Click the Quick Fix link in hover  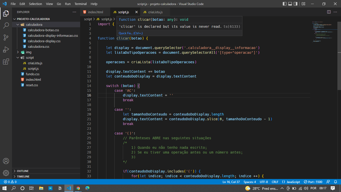point(131,33)
